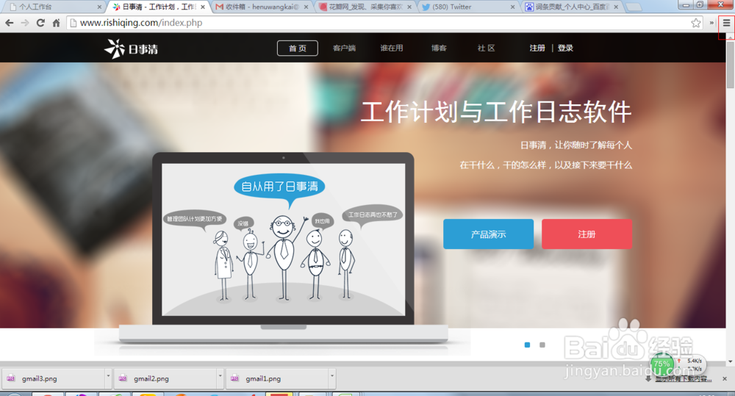Click the 注册 link in the header

537,48
